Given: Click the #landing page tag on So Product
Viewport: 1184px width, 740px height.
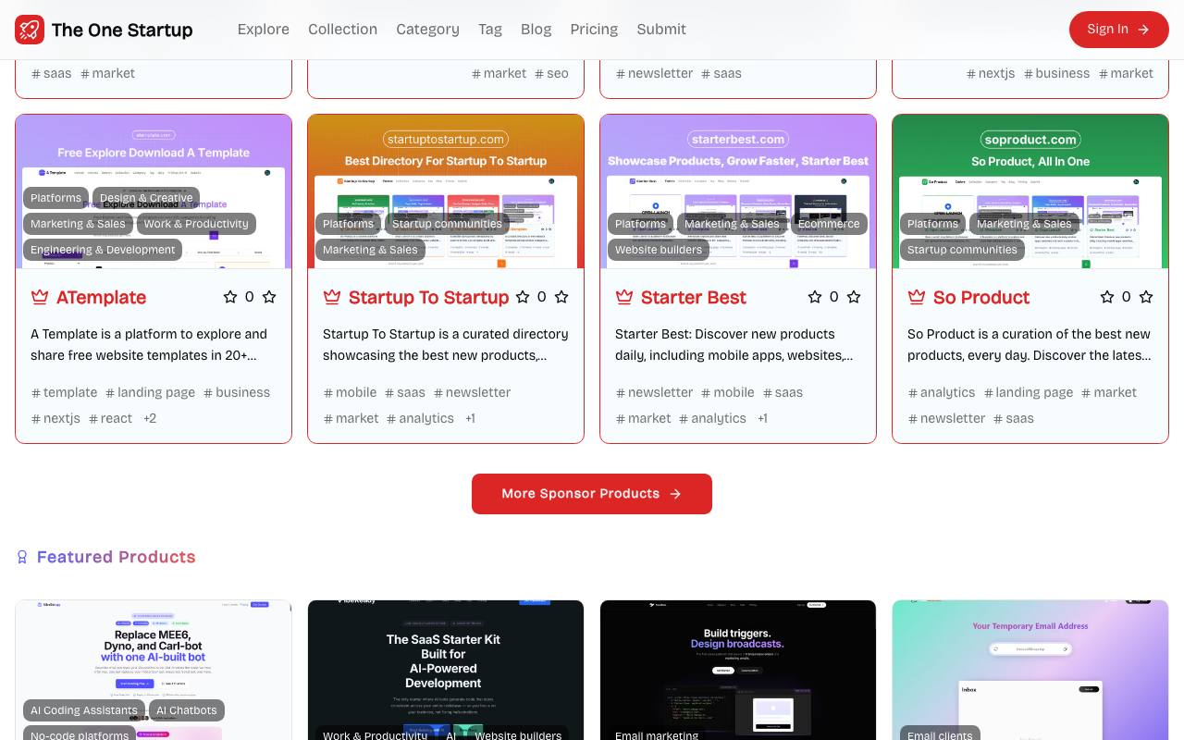Looking at the screenshot, I should 1029,392.
